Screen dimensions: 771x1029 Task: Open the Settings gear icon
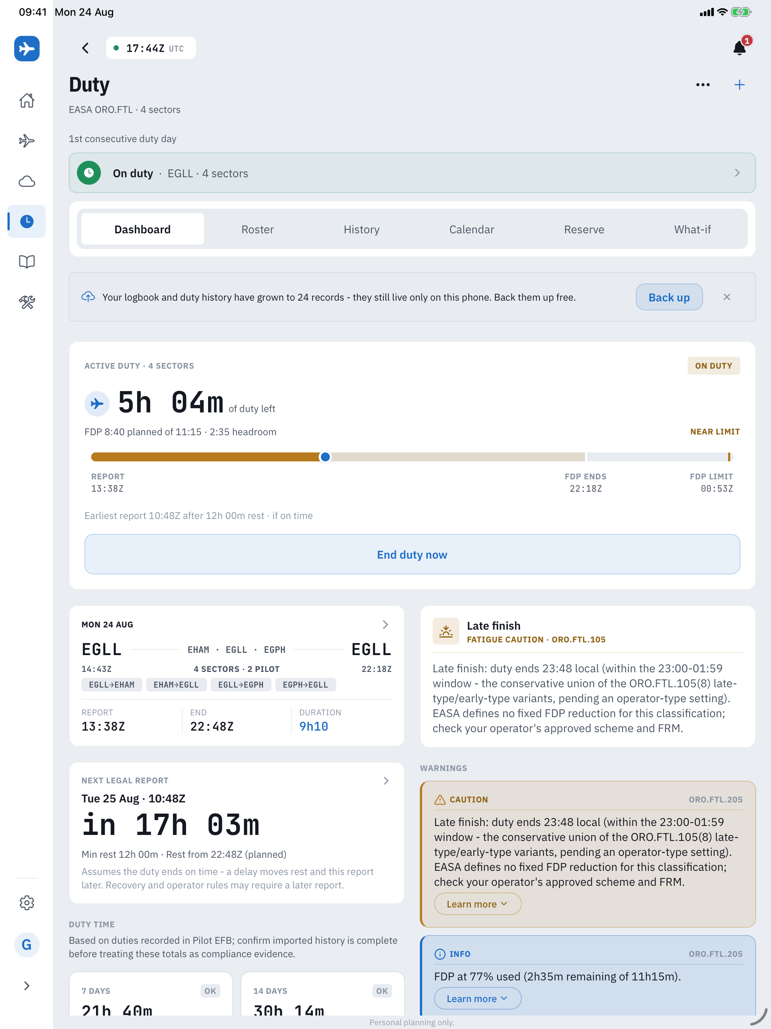[27, 903]
